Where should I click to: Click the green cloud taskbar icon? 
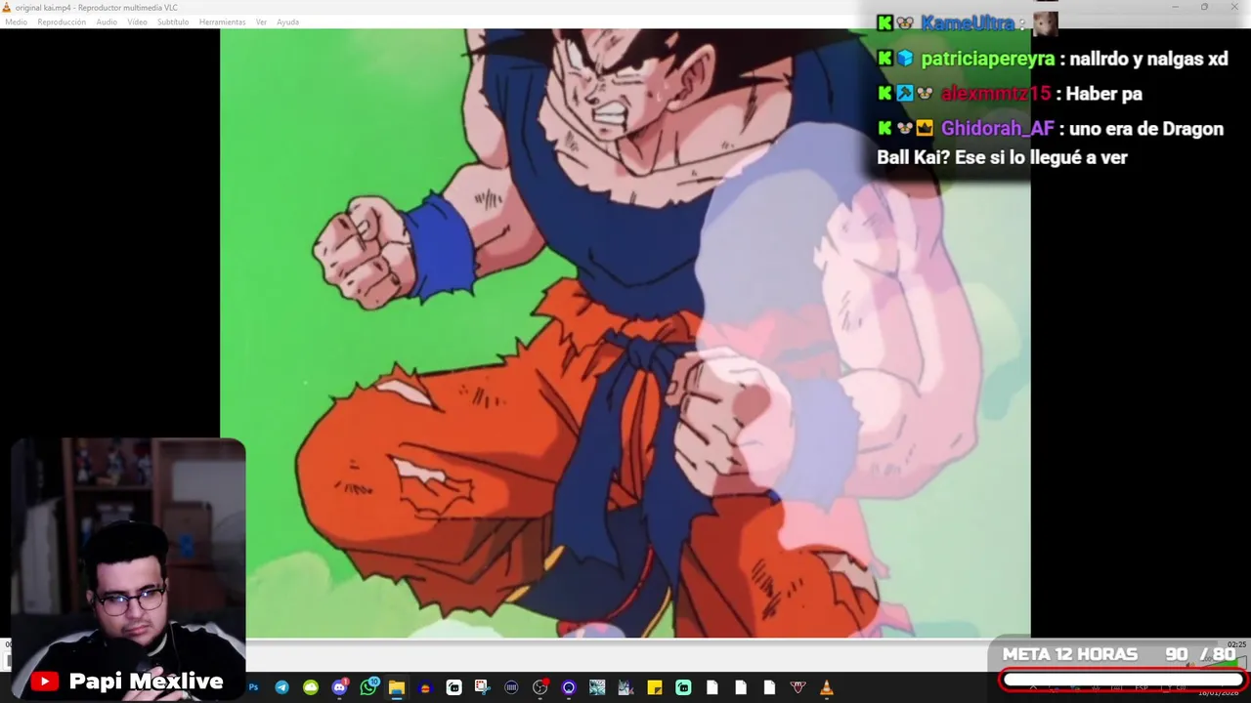click(311, 687)
